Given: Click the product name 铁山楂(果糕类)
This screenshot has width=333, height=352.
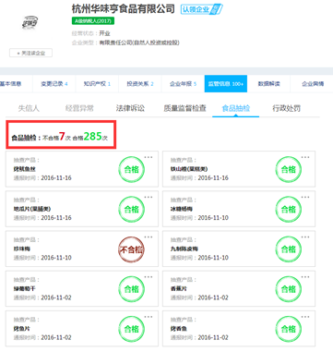Looking at the screenshot, I should pos(189,169).
